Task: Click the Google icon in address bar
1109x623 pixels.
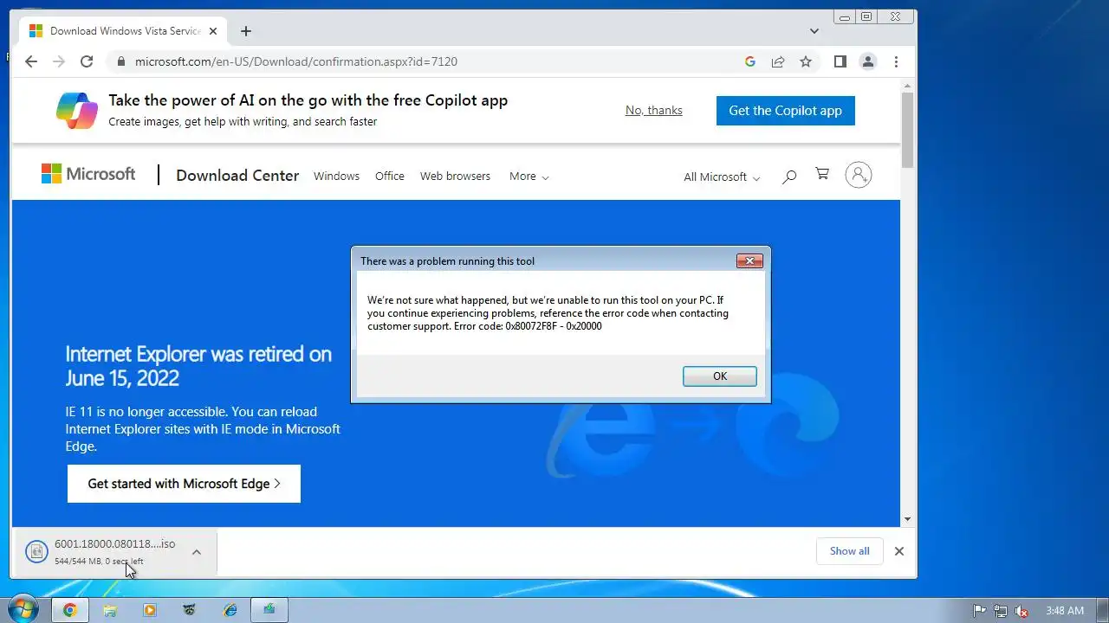Action: (x=750, y=61)
